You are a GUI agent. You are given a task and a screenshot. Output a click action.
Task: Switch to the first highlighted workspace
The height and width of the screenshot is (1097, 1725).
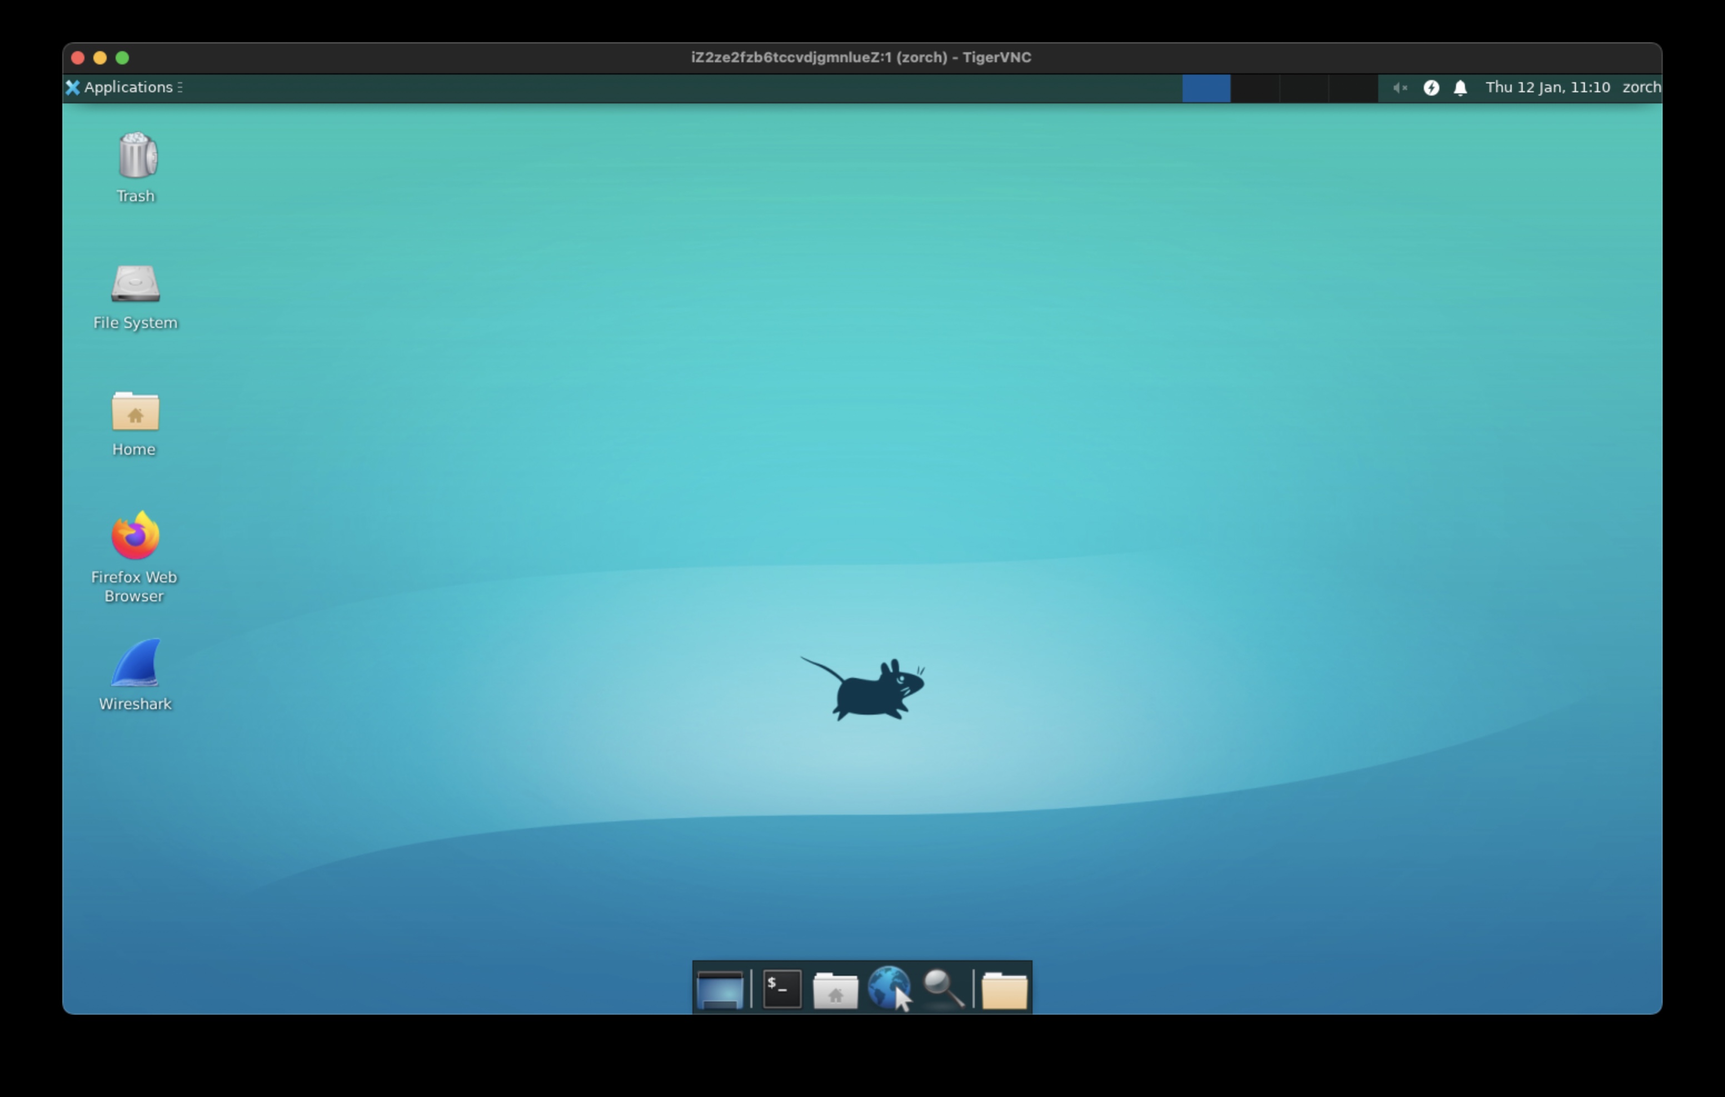tap(1205, 88)
